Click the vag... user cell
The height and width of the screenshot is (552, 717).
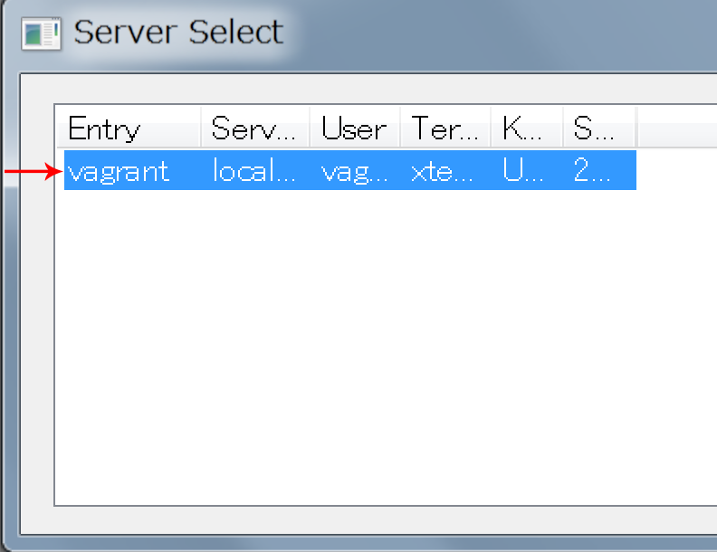(x=354, y=171)
